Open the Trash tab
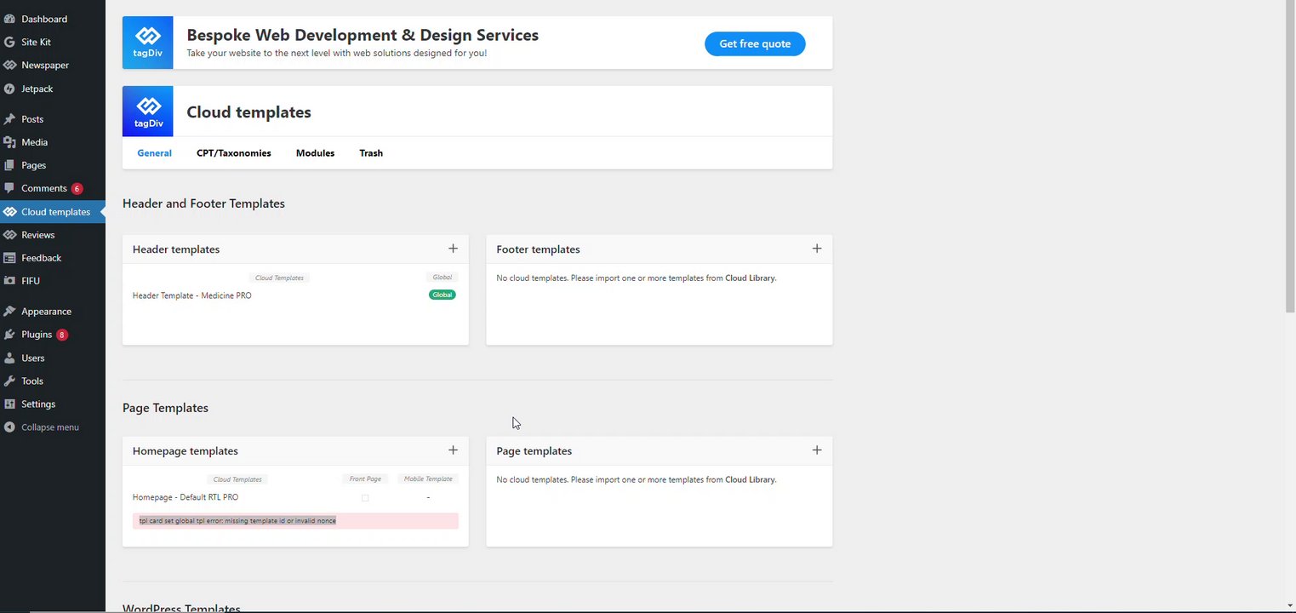This screenshot has height=613, width=1296. (x=371, y=153)
